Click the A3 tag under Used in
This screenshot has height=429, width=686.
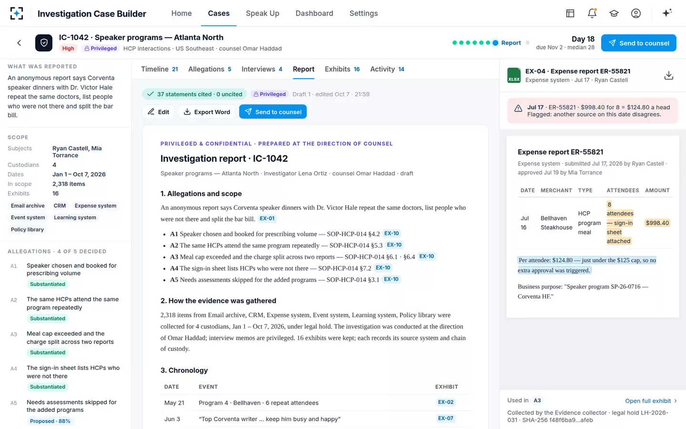[x=537, y=400]
